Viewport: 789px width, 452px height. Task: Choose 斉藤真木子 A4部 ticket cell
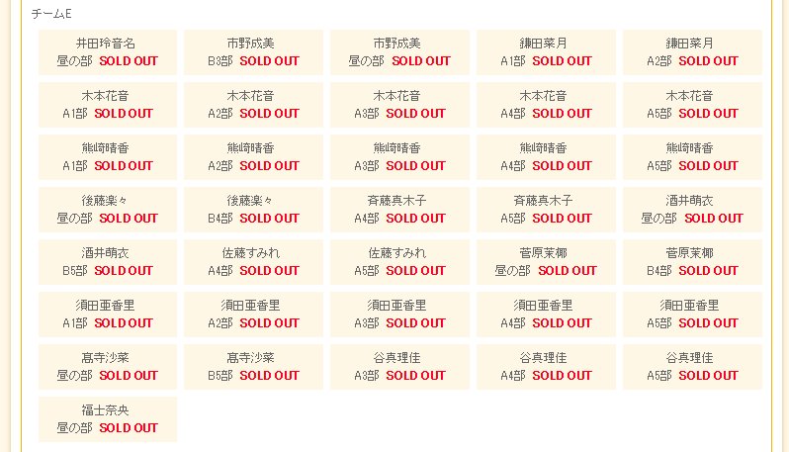pos(400,210)
